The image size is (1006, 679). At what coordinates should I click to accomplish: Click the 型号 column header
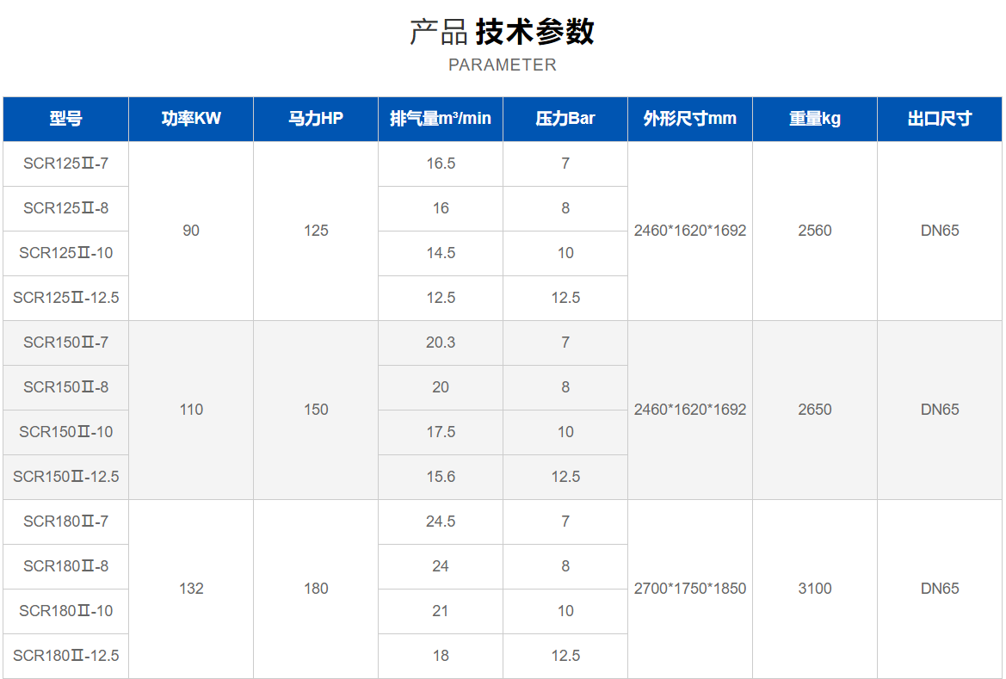66,119
